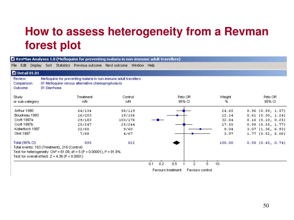This screenshot has height=220, width=294.
Task: Click the Detail 01.01 window icon
Action: click(x=14, y=73)
